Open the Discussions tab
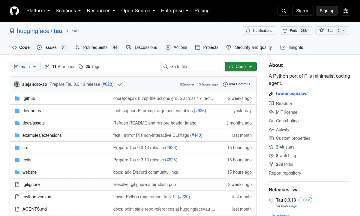This screenshot has height=216, width=360. pos(142,47)
